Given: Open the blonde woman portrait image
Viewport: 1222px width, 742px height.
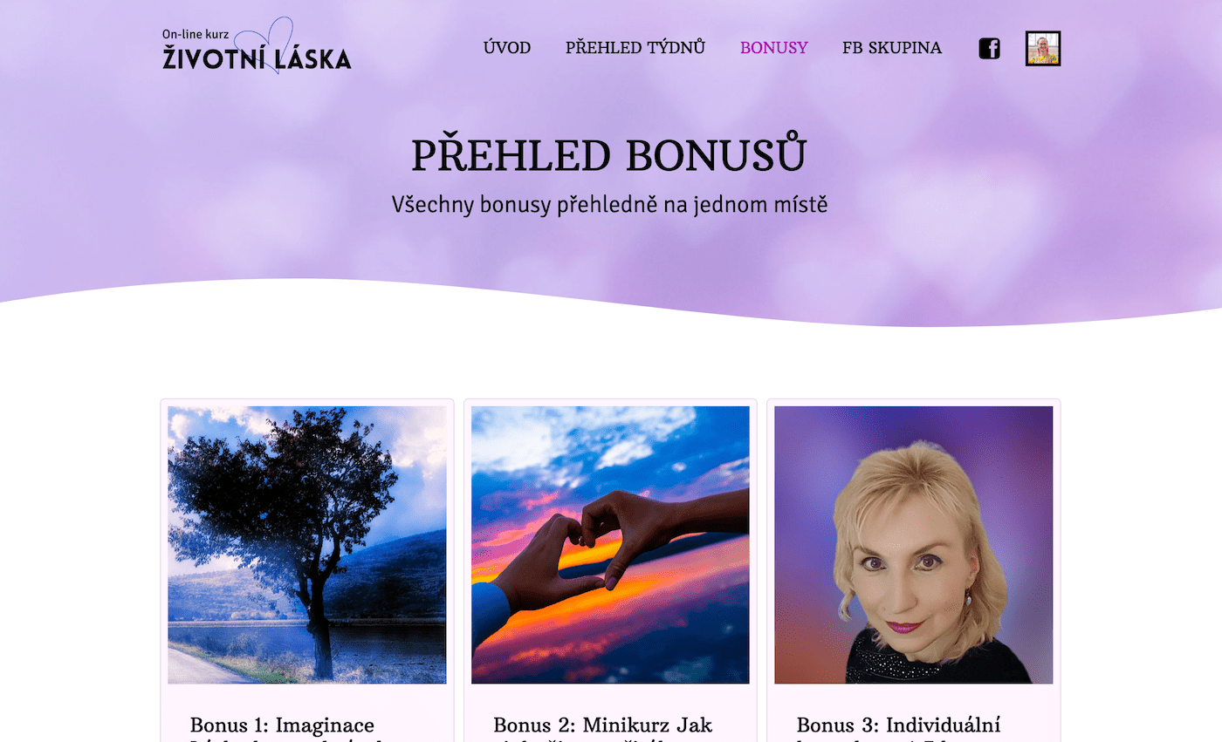Looking at the screenshot, I should point(914,545).
